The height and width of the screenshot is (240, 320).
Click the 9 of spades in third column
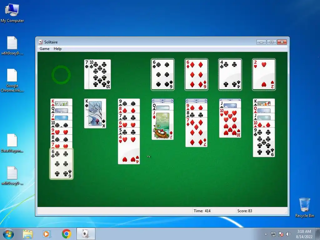(x=129, y=102)
